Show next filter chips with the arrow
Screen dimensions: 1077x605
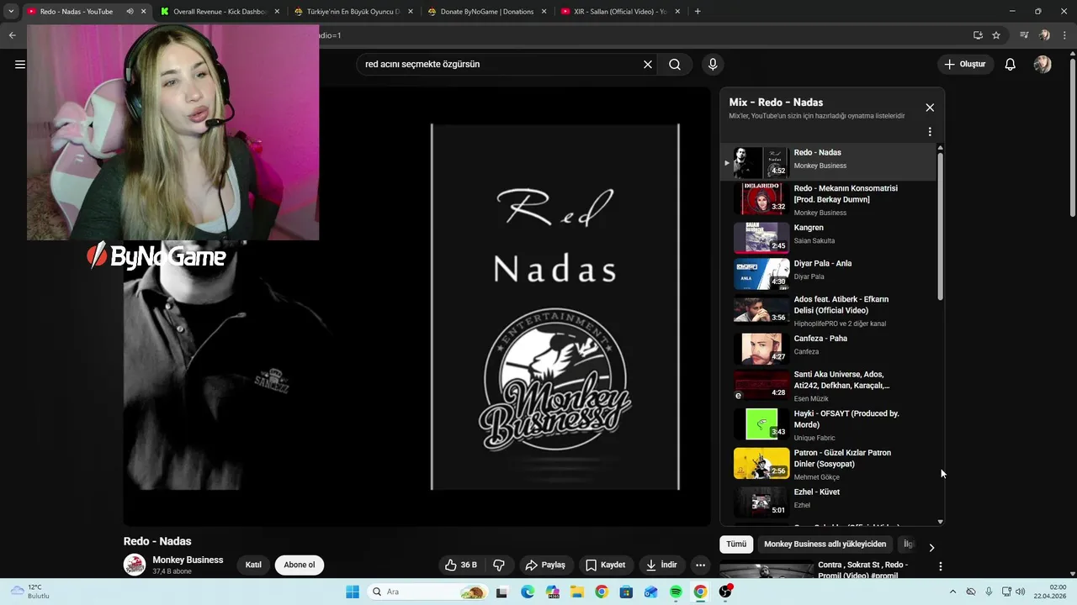931,548
